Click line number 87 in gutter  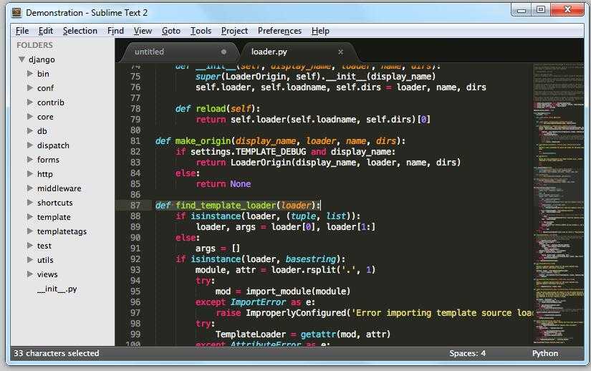click(135, 206)
